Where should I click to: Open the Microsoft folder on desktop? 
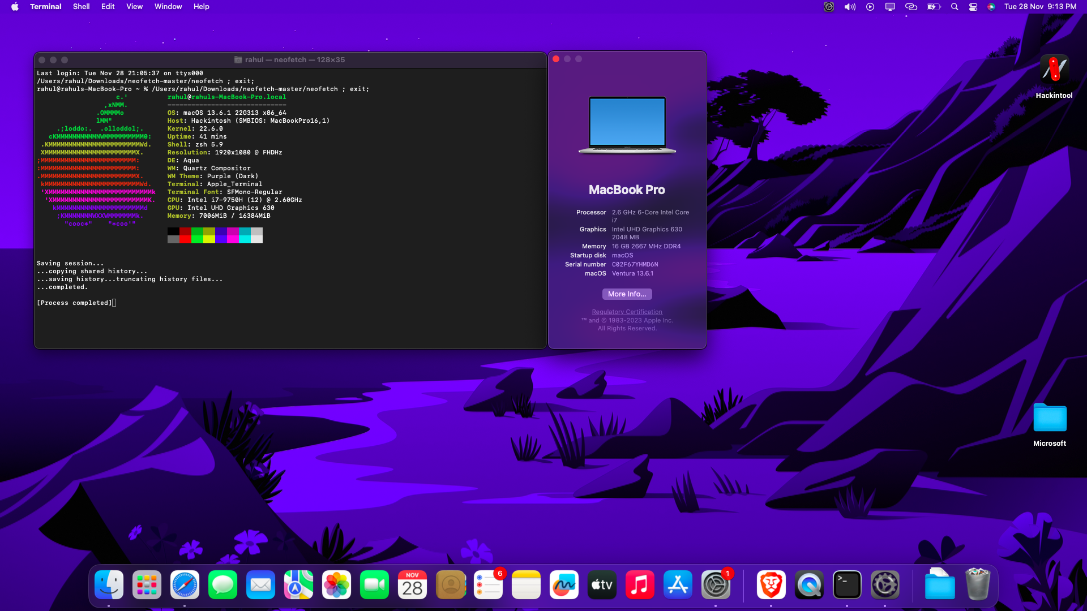[1050, 419]
